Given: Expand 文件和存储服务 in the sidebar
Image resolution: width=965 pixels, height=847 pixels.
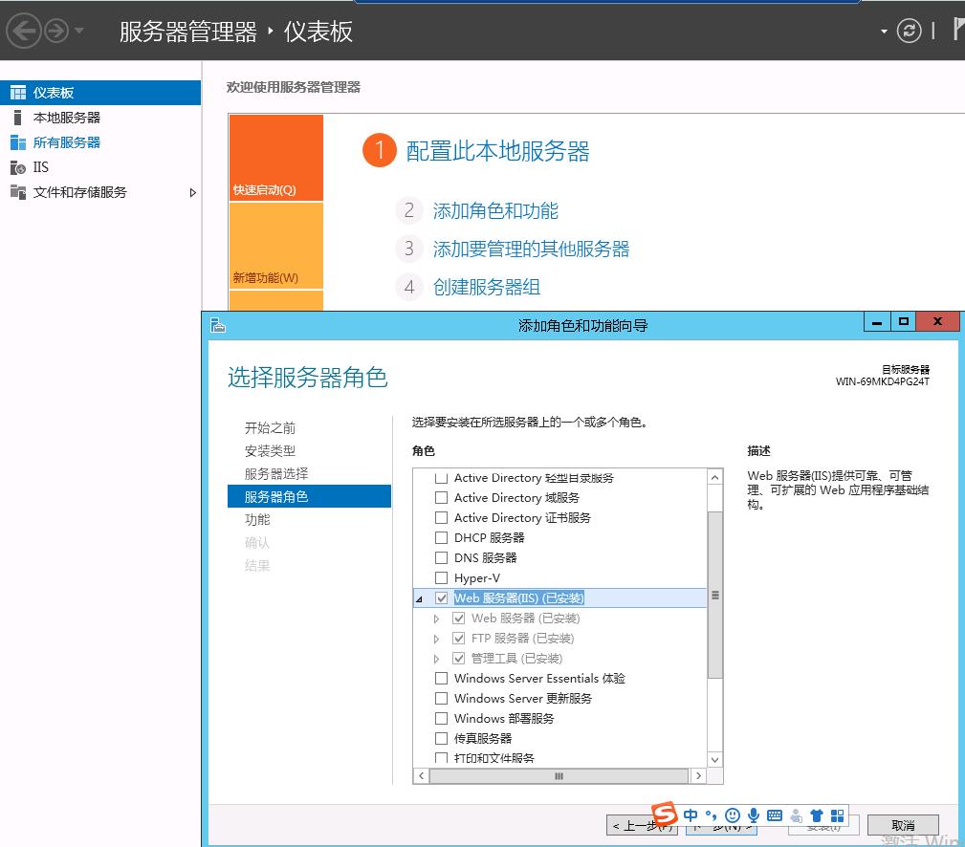Looking at the screenshot, I should pos(191,190).
